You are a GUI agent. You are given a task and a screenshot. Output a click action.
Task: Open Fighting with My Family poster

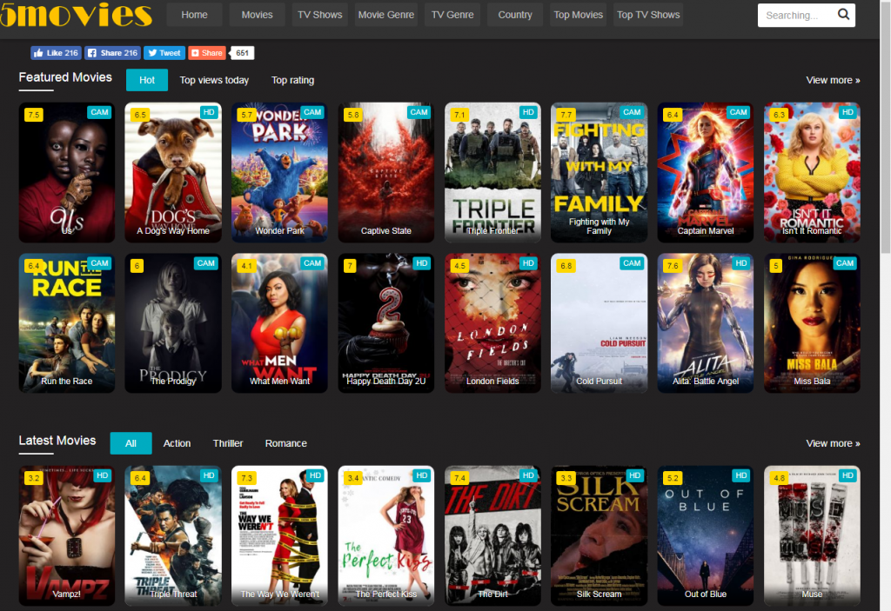pos(599,172)
